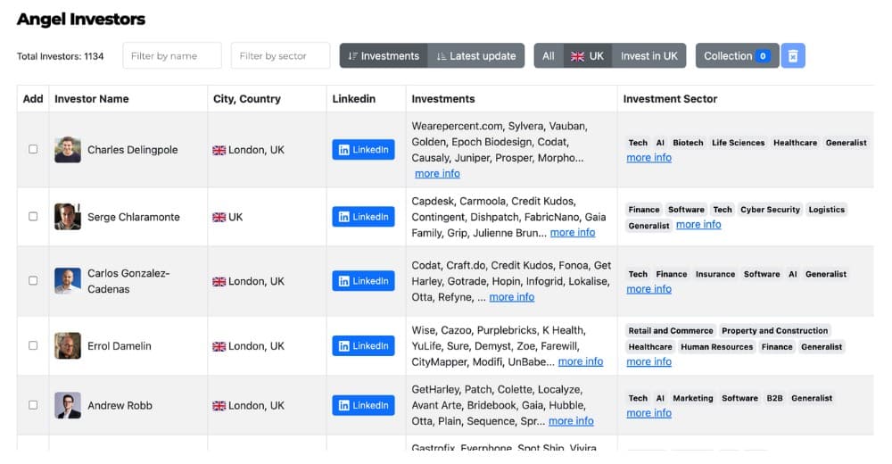892x464 pixels.
Task: Open Errol Damelin's LinkedIn button
Action: [363, 346]
